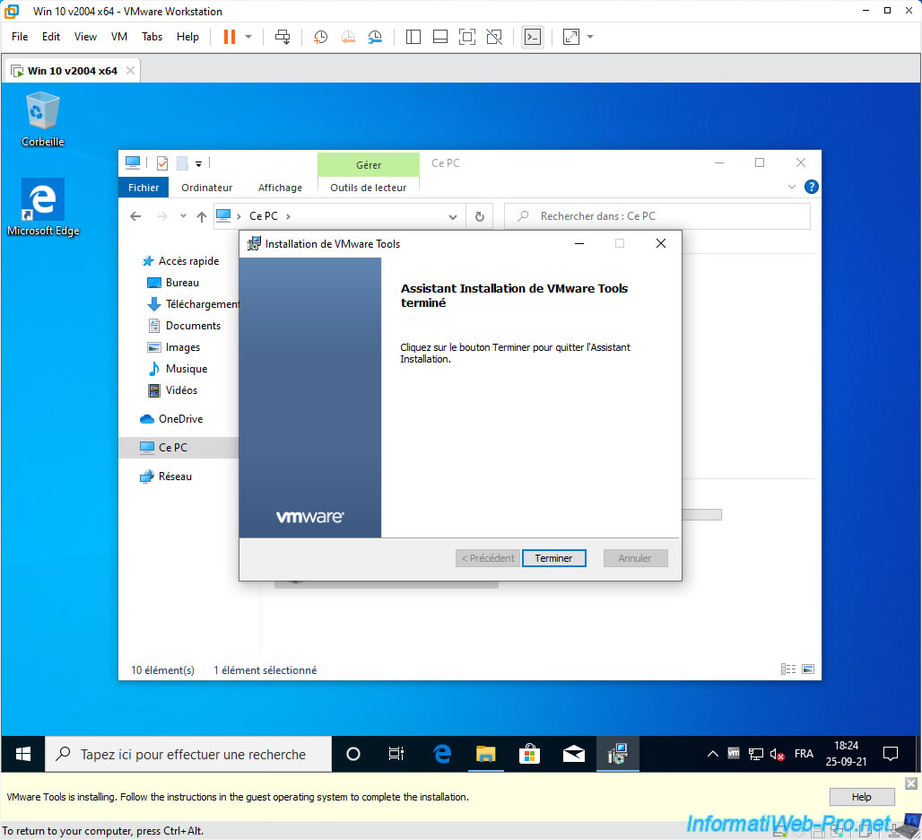Open the recent locations dropdown

click(183, 216)
